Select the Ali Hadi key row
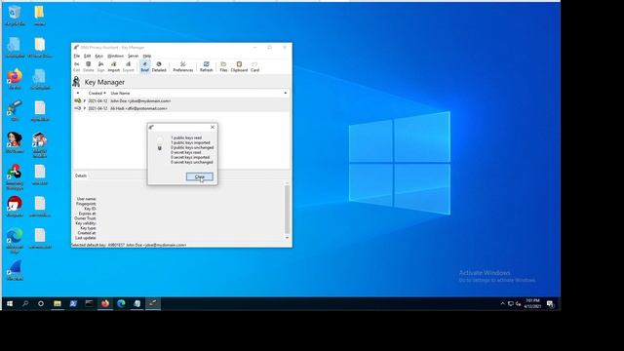Image resolution: width=624 pixels, height=351 pixels. [181, 108]
